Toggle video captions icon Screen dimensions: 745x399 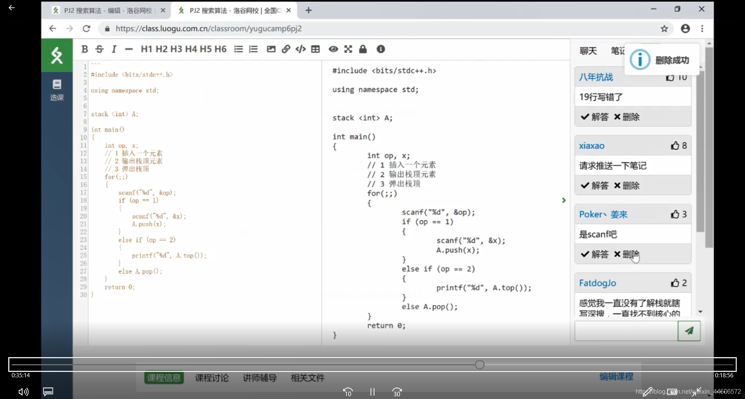[48, 392]
